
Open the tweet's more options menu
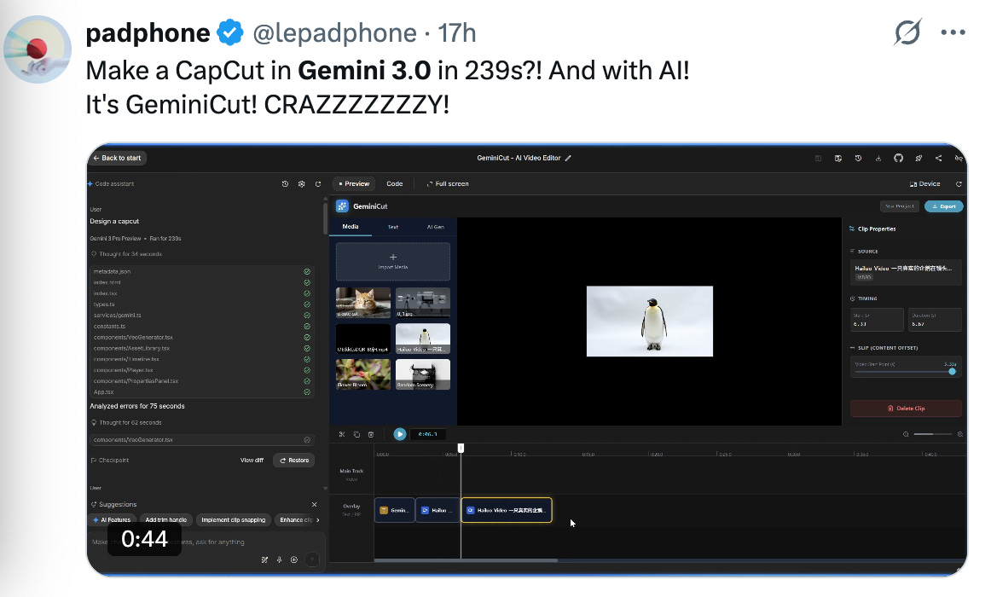coord(953,32)
